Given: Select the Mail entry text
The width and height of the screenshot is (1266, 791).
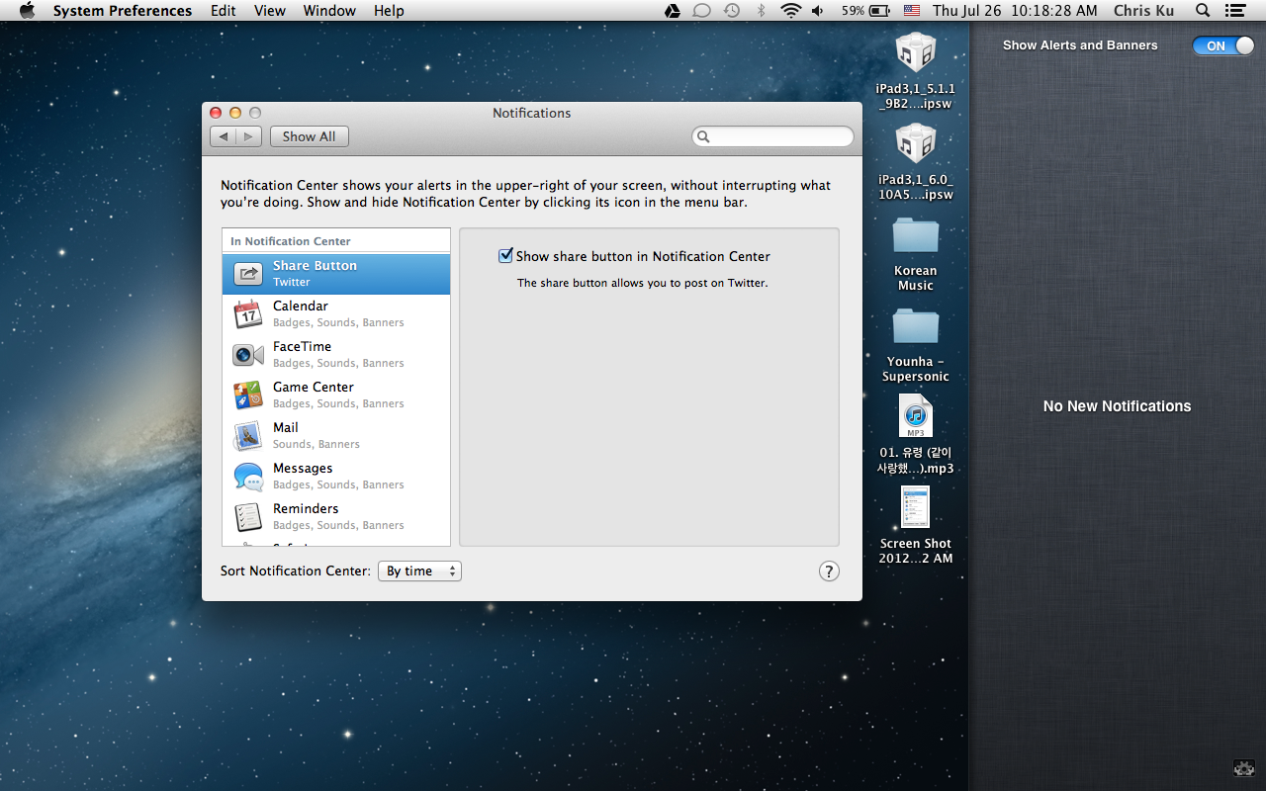Looking at the screenshot, I should tap(285, 428).
